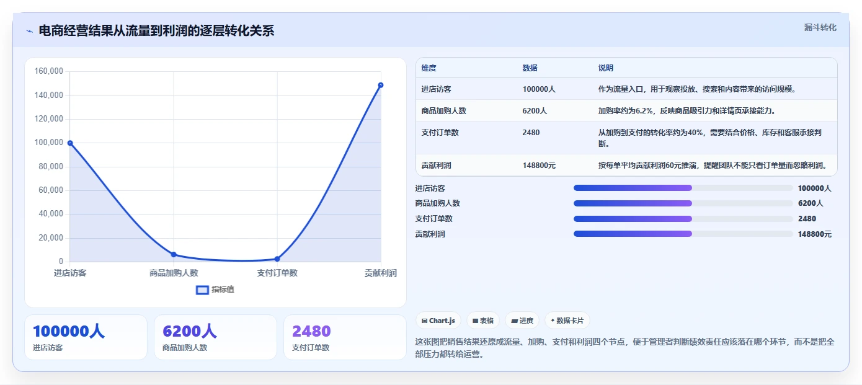
Task: Click the 进店访客 table row cell
Action: point(466,89)
